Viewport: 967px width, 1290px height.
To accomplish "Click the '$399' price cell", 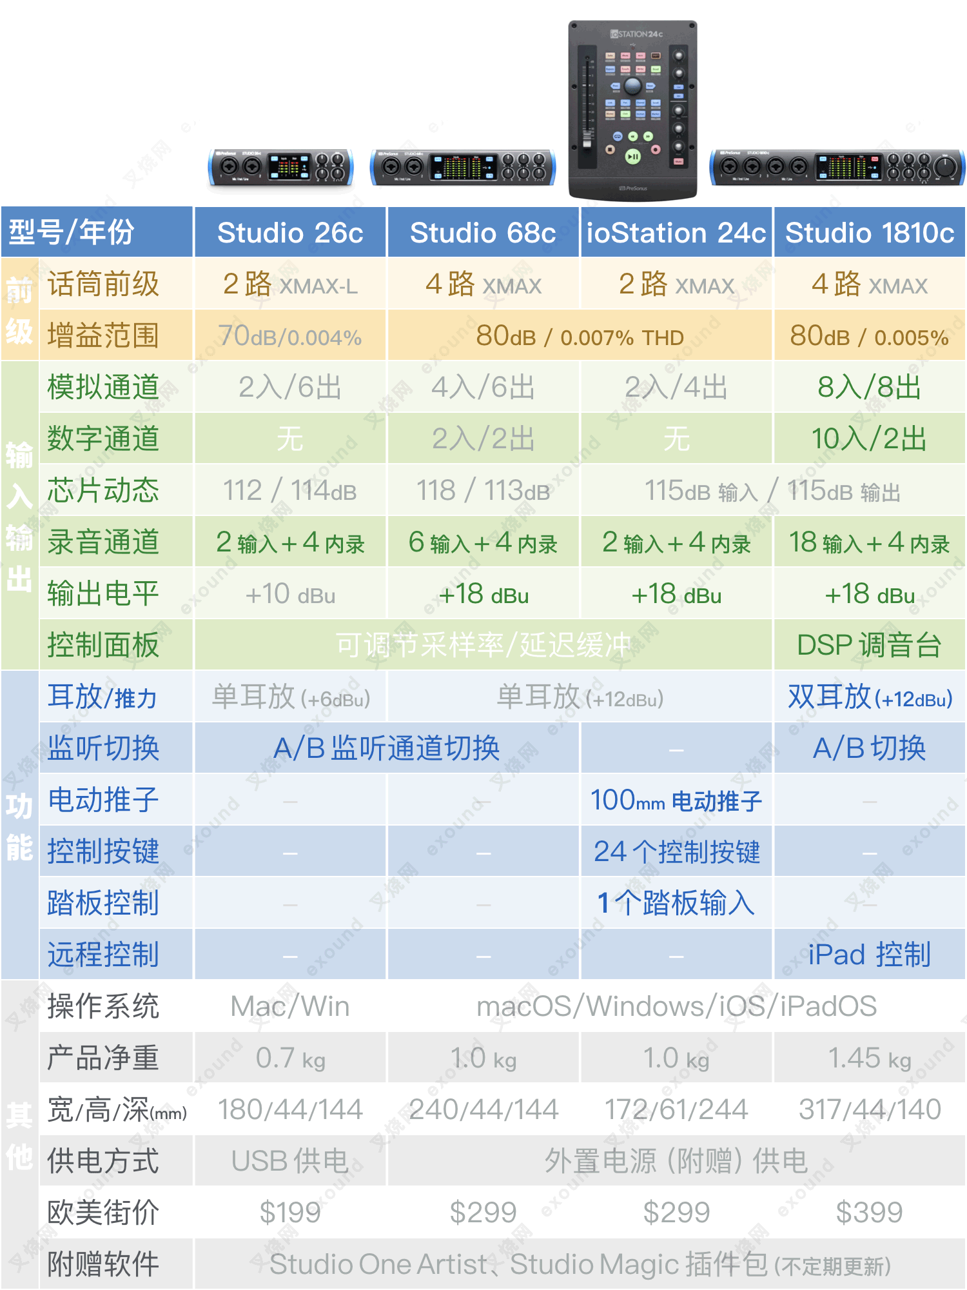I will coord(870,1213).
